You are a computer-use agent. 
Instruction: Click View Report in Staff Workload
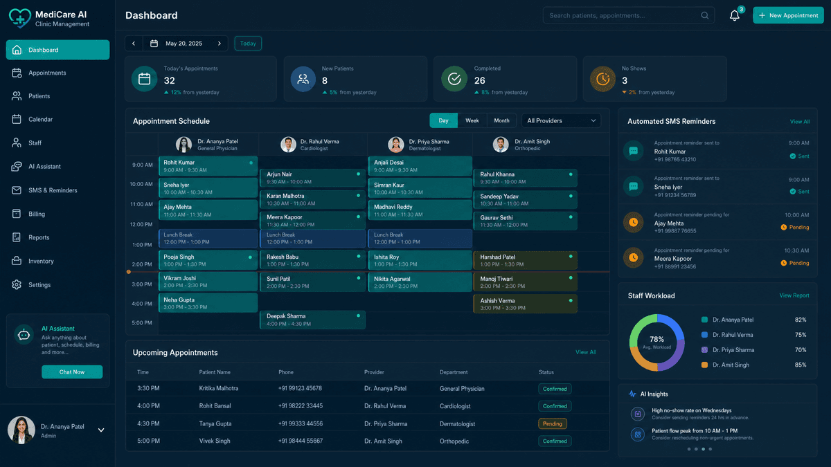tap(794, 295)
